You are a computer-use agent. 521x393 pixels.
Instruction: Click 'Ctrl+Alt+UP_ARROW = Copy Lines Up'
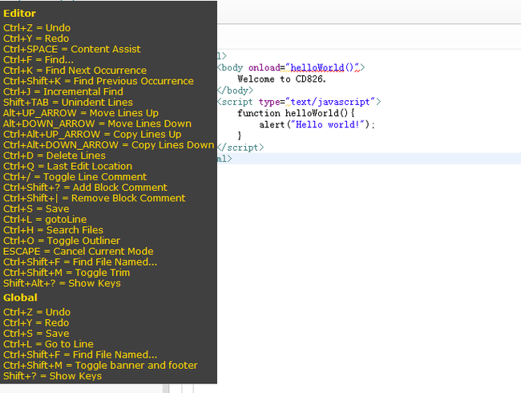coord(92,134)
